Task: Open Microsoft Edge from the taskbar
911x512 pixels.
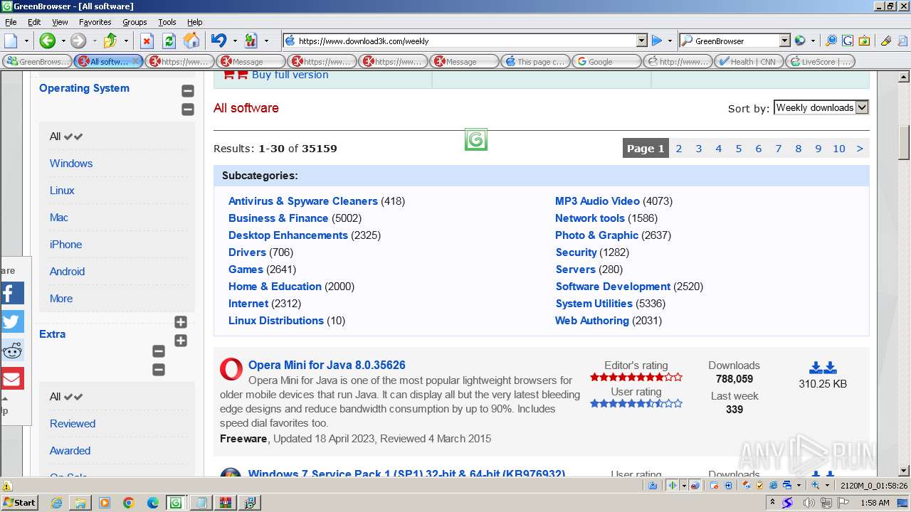Action: coord(152,503)
